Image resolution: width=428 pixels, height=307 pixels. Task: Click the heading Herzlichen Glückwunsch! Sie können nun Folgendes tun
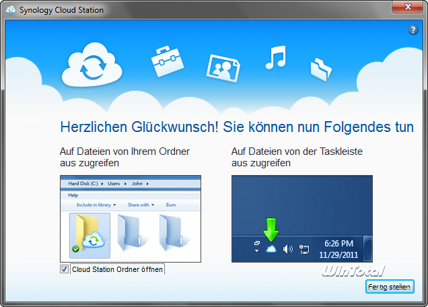[x=237, y=127]
